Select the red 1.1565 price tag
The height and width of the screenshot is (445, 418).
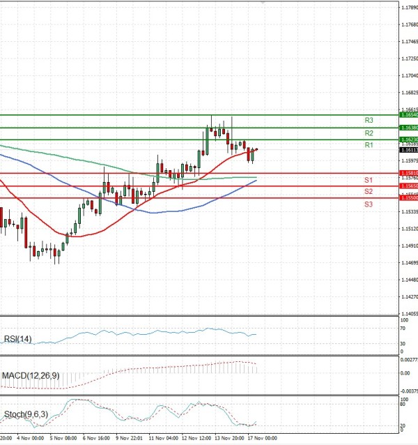click(x=408, y=186)
